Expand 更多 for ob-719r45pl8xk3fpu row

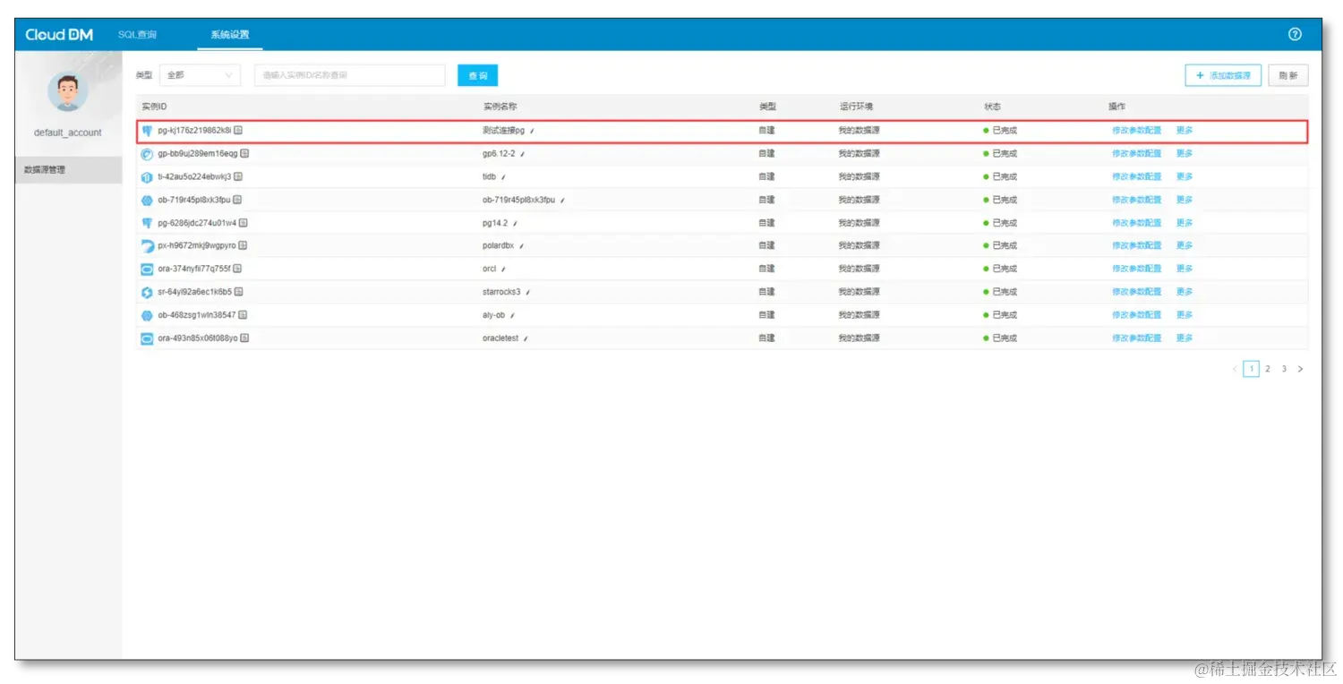click(x=1184, y=200)
